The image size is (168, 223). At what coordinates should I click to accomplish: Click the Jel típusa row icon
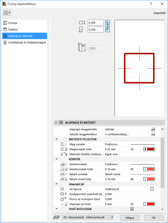pyautogui.click(x=62, y=189)
